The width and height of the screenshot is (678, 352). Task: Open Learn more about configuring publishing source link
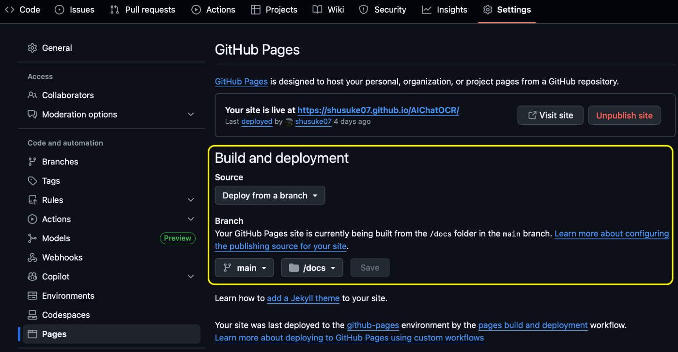click(612, 234)
